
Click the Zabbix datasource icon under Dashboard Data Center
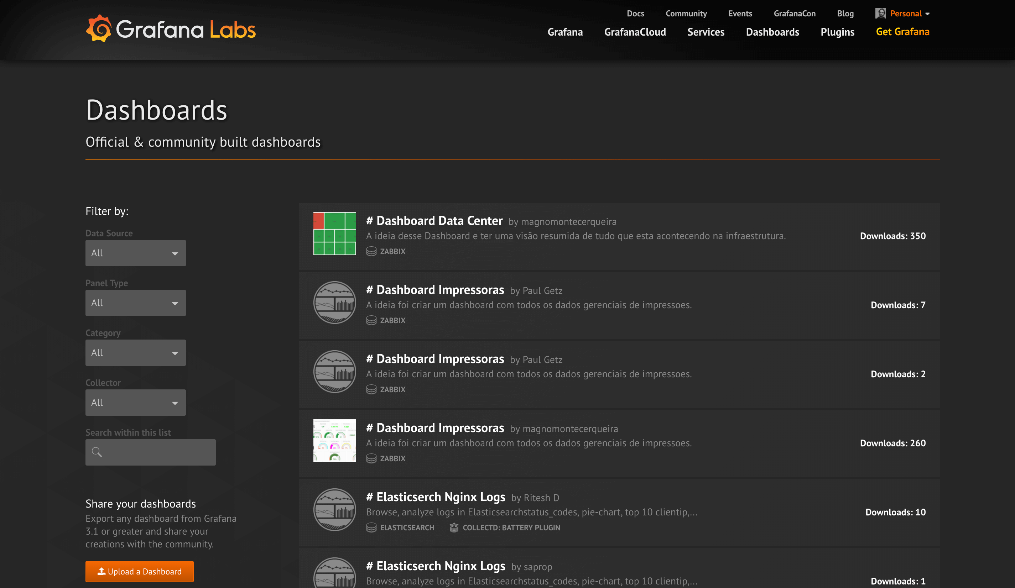[x=371, y=252]
